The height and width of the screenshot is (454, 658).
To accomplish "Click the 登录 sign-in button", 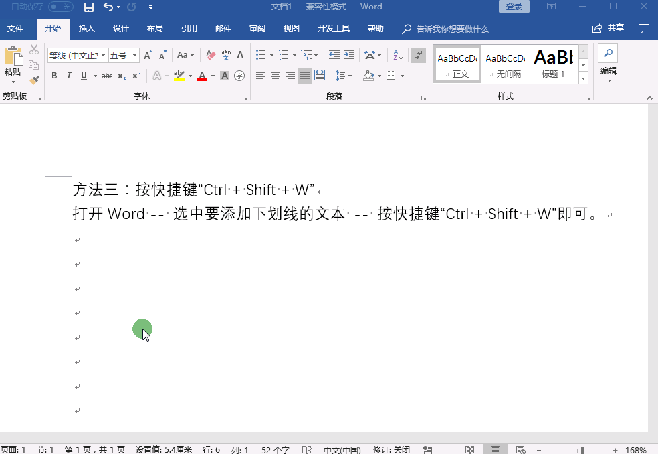I will point(514,6).
